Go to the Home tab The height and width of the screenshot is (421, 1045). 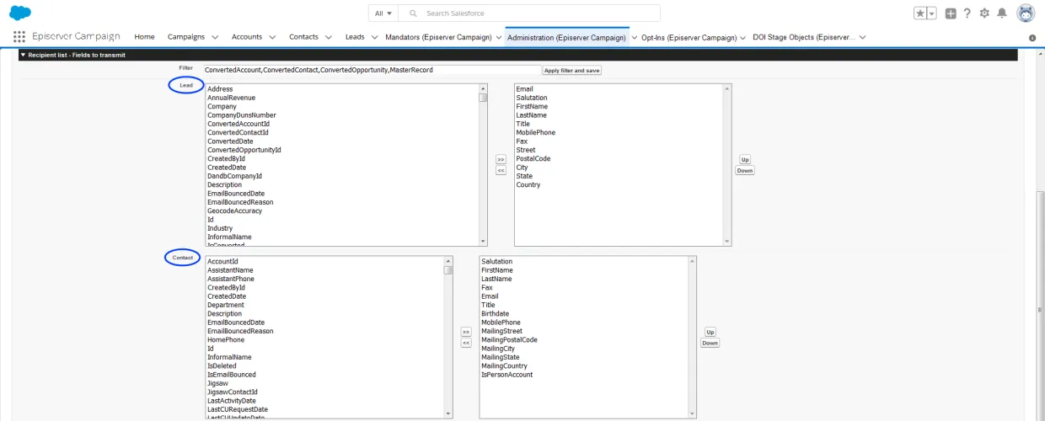(x=145, y=37)
